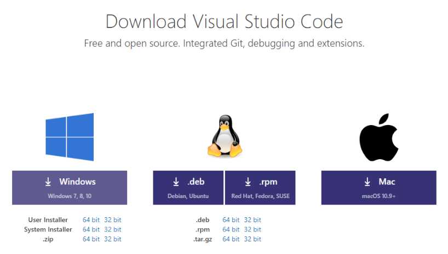Click the 'Download Visual Studio Code' heading
The image size is (448, 254).
click(x=225, y=21)
